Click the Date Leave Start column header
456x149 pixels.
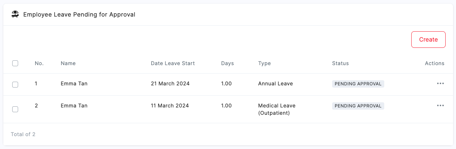tap(173, 63)
